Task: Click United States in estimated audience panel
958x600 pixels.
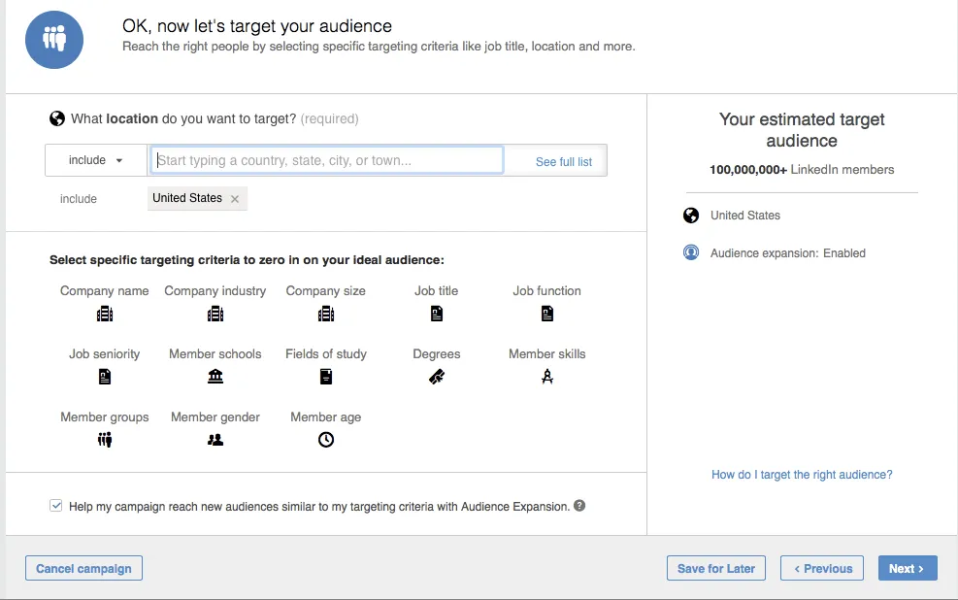Action: pos(745,216)
